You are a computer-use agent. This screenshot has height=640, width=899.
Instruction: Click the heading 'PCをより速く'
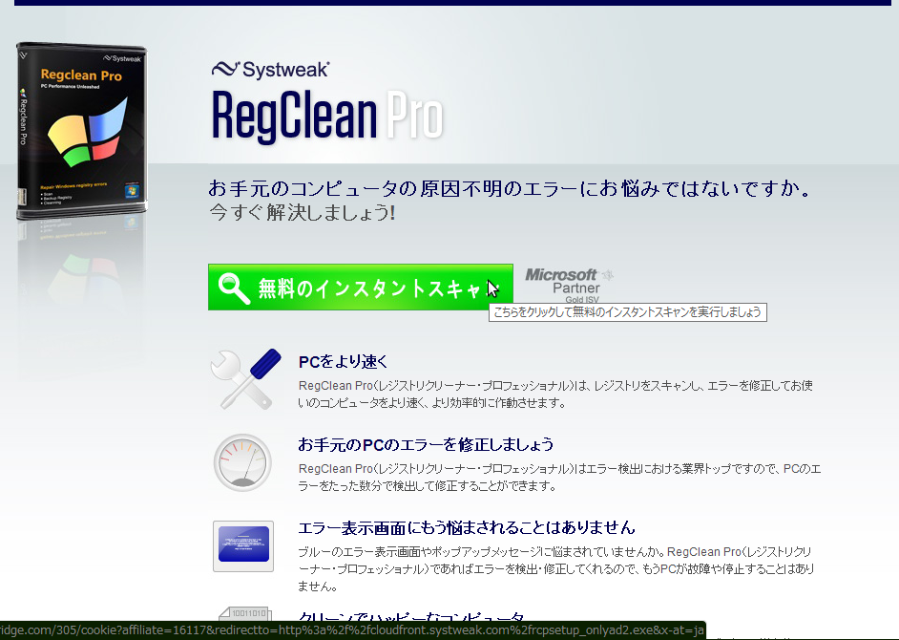(343, 362)
